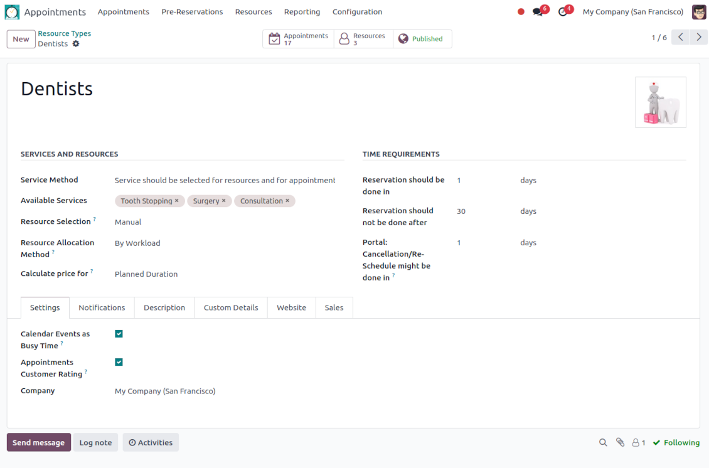The height and width of the screenshot is (468, 709).
Task: Click the paperclip attachments icon
Action: pos(620,442)
